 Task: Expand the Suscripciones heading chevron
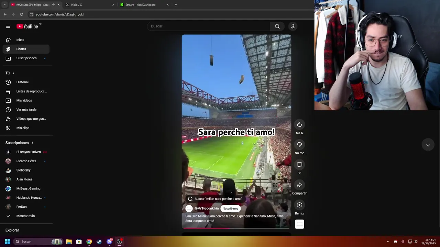point(32,143)
